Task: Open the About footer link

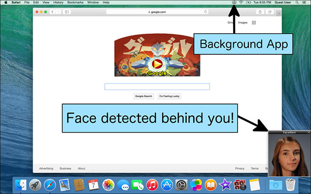Action: pyautogui.click(x=81, y=169)
